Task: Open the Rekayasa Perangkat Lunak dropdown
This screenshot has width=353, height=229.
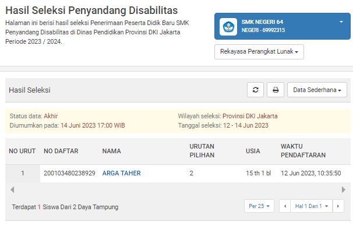Action: 259,52
